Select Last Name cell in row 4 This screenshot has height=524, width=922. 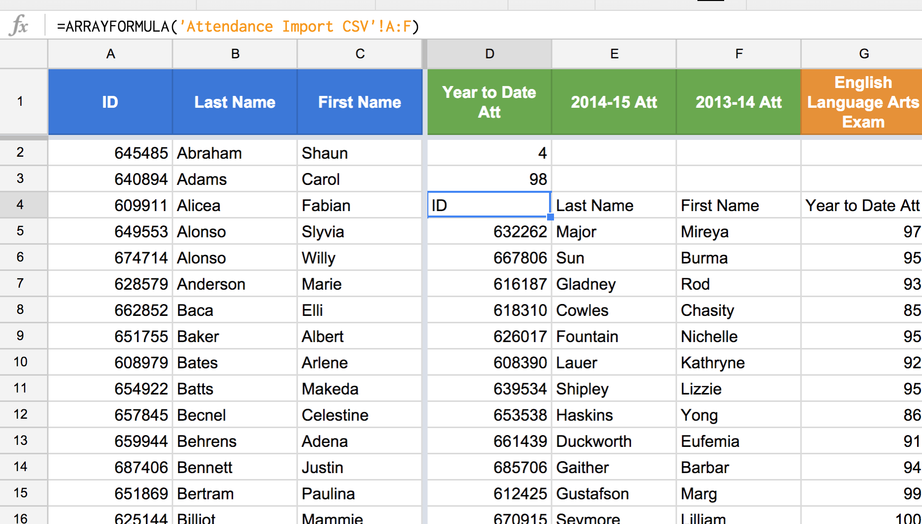tap(614, 205)
